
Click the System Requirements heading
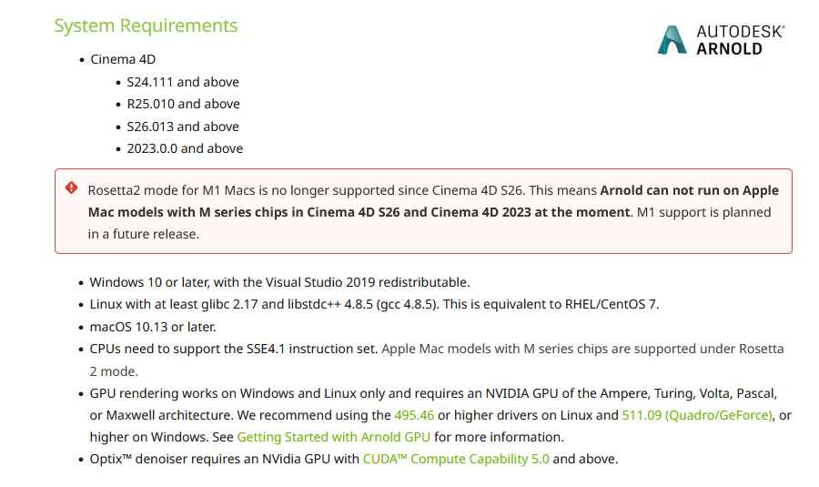pyautogui.click(x=146, y=25)
